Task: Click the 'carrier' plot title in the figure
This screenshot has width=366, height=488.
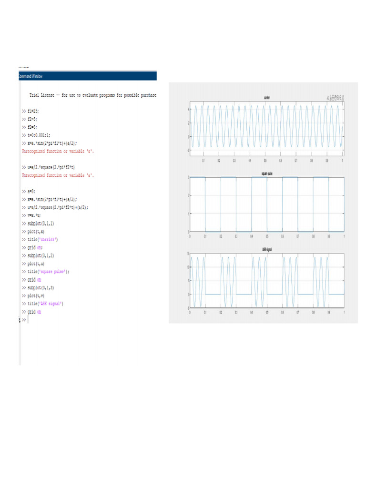Action: click(x=267, y=97)
